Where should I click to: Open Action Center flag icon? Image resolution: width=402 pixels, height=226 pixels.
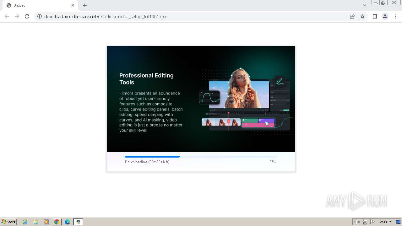[372, 222]
